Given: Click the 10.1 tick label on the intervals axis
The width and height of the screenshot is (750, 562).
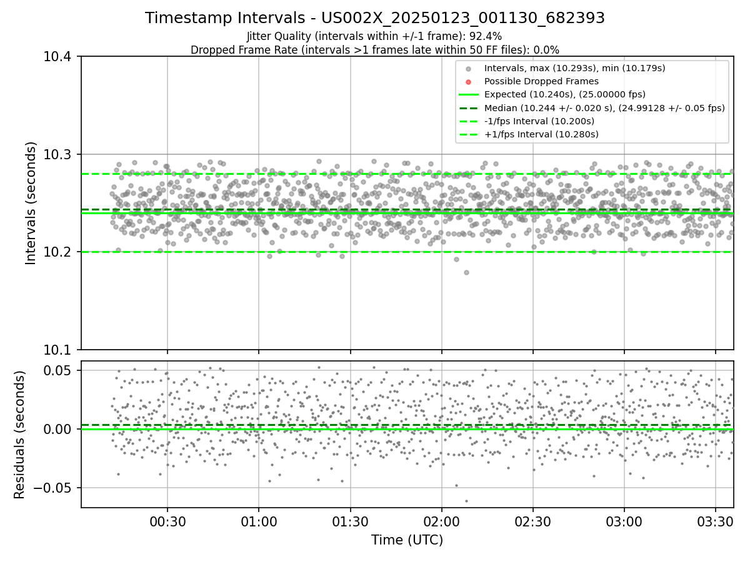Looking at the screenshot, I should 57,350.
